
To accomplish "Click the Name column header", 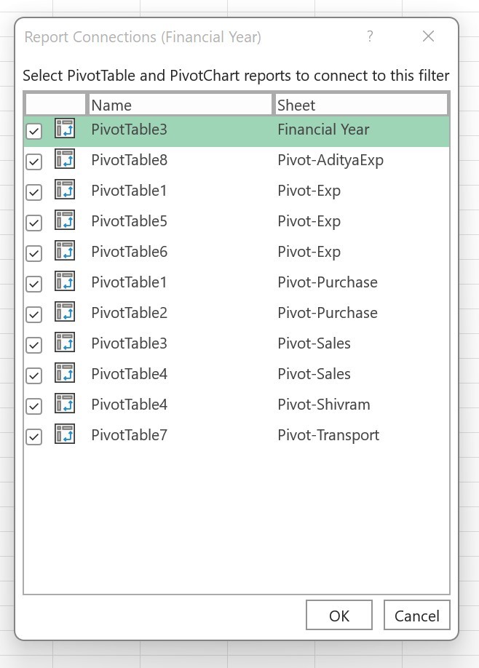I will 179,105.
